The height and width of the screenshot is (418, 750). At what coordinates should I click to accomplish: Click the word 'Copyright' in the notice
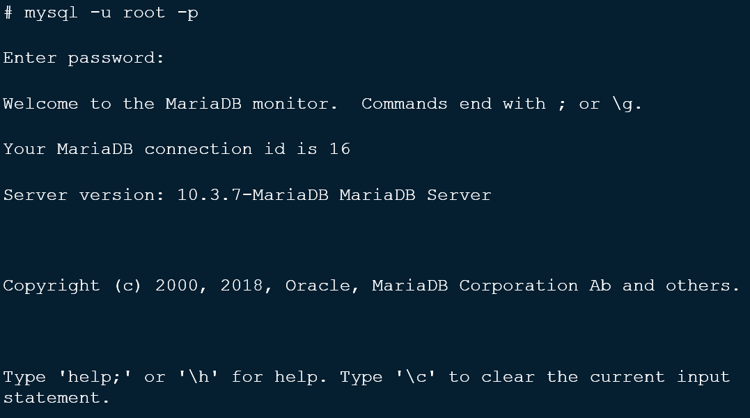52,286
